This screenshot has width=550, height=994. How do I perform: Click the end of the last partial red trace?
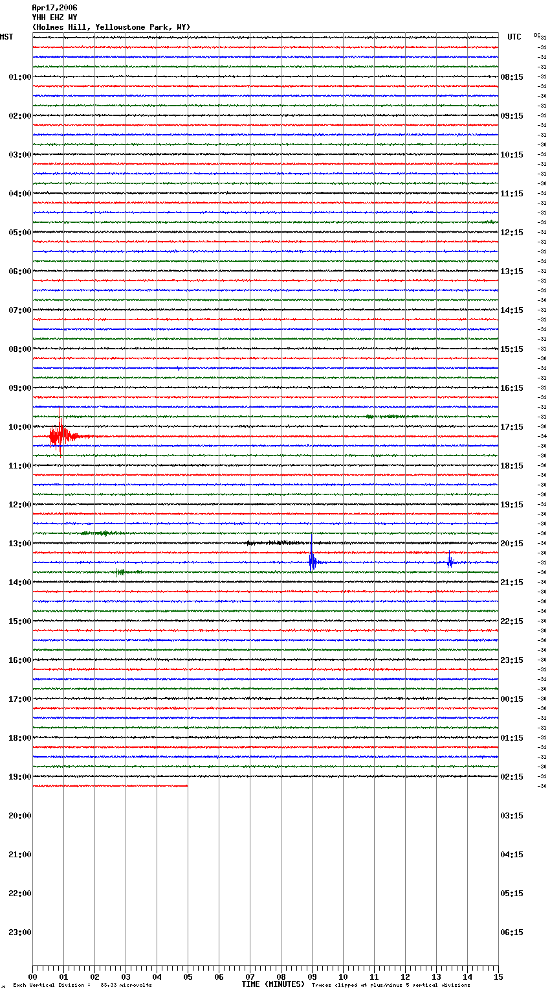tap(187, 786)
